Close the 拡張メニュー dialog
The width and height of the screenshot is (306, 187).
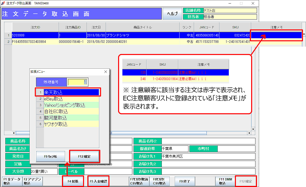coord(106,72)
